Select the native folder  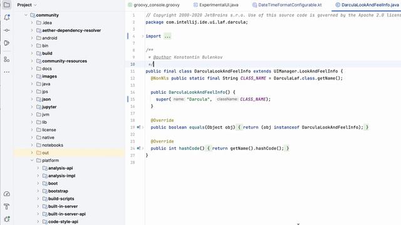pyautogui.click(x=48, y=137)
